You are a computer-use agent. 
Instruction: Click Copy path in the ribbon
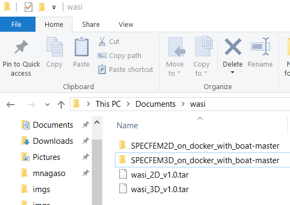click(119, 56)
